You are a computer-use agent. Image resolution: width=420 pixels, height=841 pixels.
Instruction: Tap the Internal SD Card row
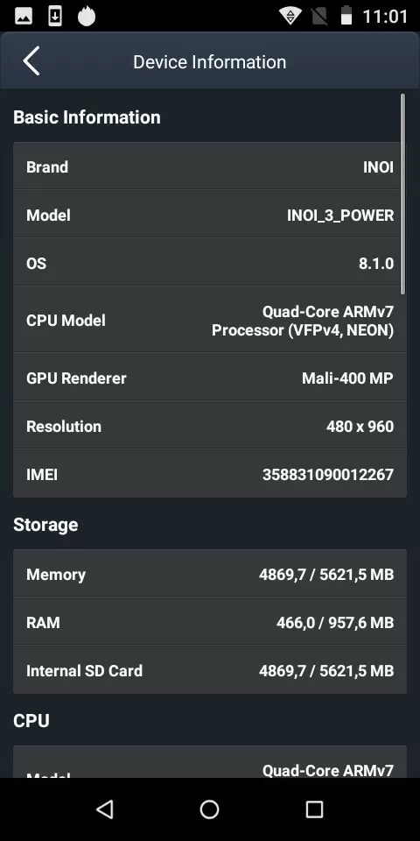tap(210, 670)
